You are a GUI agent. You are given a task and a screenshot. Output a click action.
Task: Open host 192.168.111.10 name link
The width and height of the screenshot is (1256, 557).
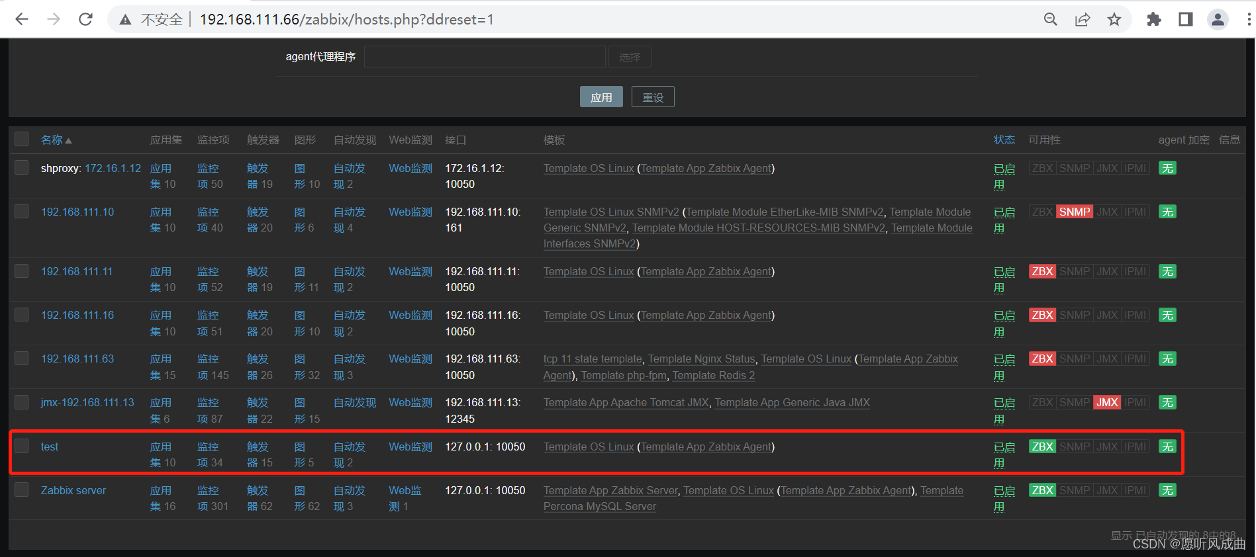77,212
